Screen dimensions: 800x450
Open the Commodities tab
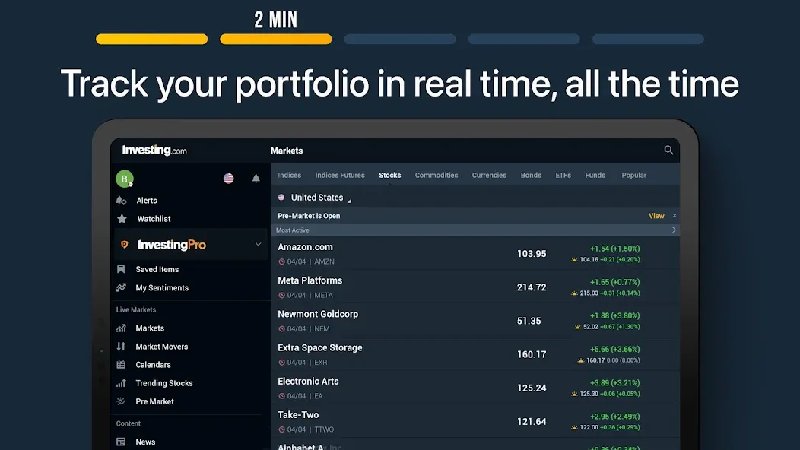[437, 175]
